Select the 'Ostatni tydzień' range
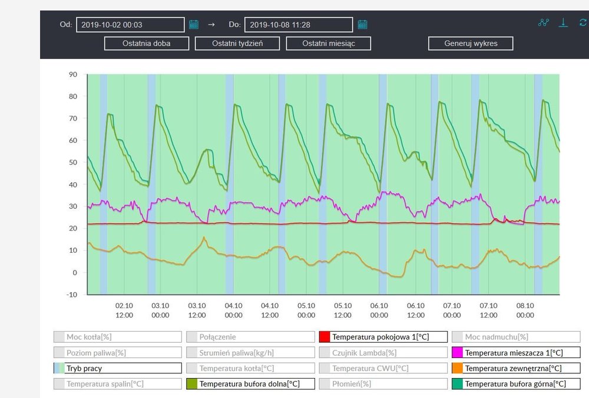Screen dimensions: 589x398 (x=237, y=44)
